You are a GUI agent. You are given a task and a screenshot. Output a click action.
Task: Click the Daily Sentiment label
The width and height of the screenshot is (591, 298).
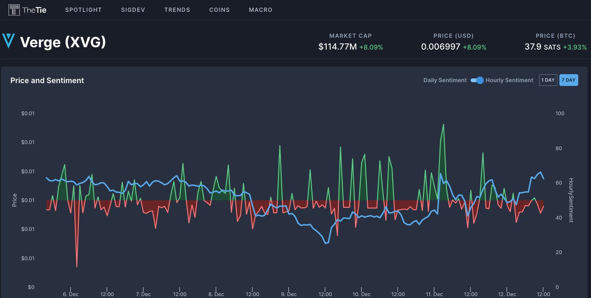(445, 80)
